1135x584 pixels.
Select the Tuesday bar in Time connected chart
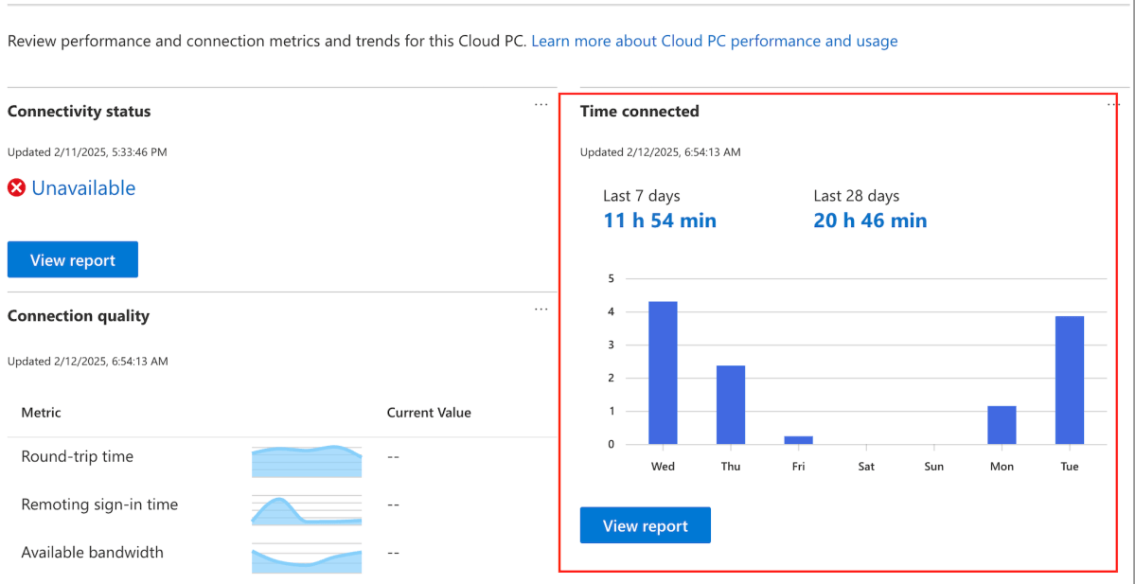1069,379
